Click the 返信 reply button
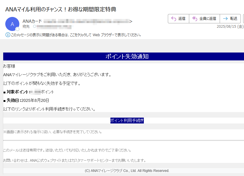244x176 pixels. click(178, 19)
